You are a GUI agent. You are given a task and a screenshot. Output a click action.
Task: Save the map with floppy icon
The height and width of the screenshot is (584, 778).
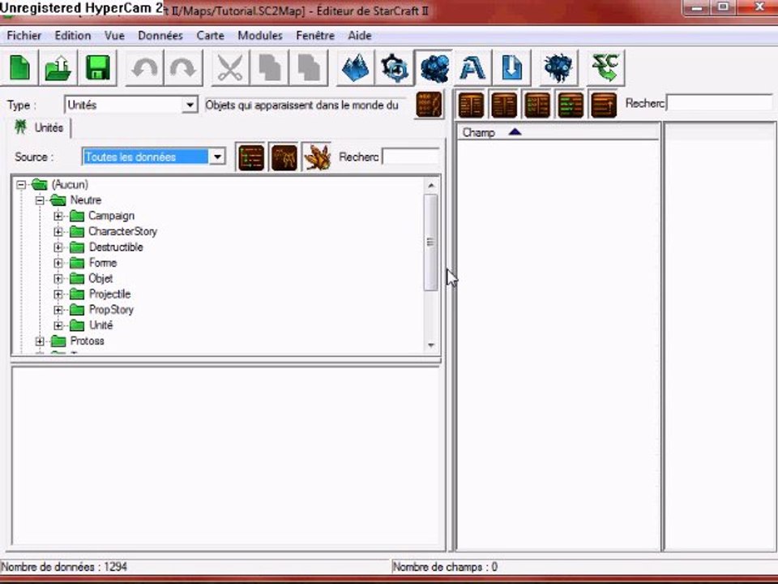98,67
